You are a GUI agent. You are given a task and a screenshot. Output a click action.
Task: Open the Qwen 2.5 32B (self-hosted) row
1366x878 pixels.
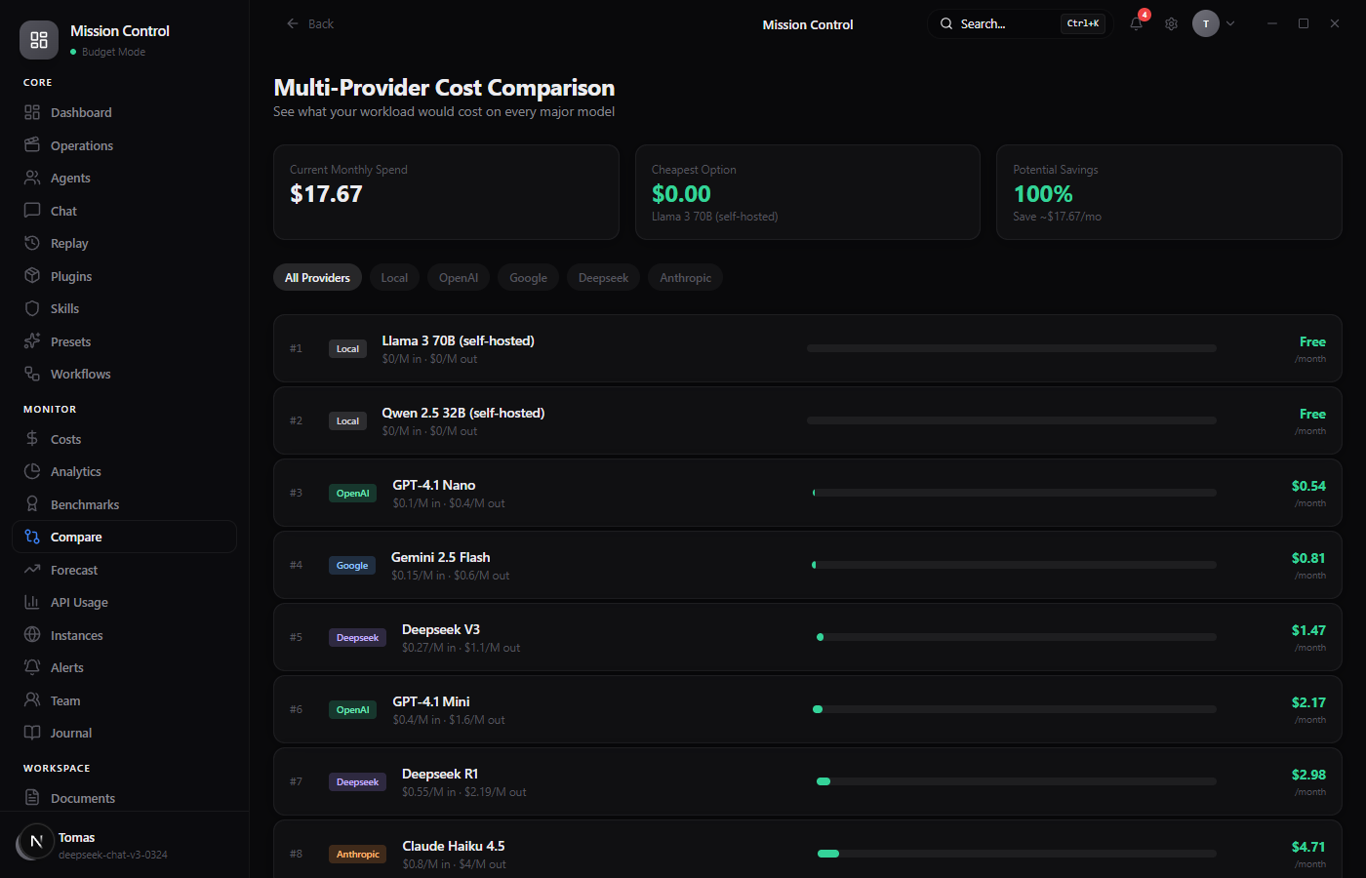click(807, 420)
